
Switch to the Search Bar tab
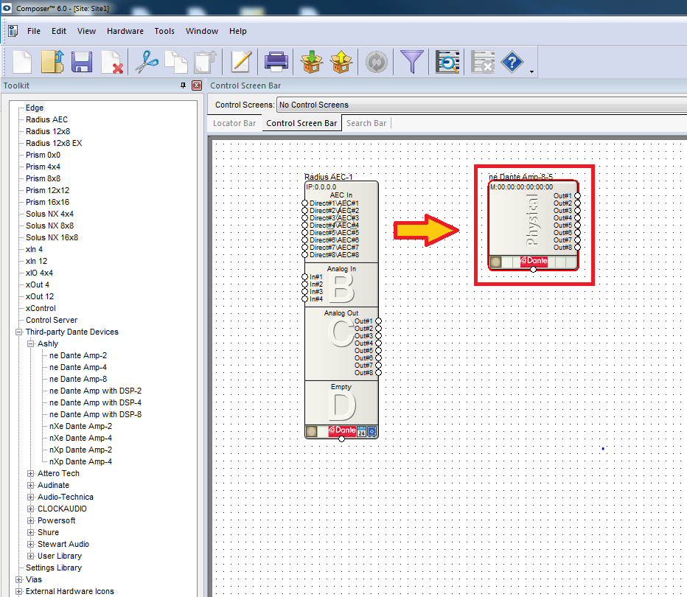[x=366, y=123]
